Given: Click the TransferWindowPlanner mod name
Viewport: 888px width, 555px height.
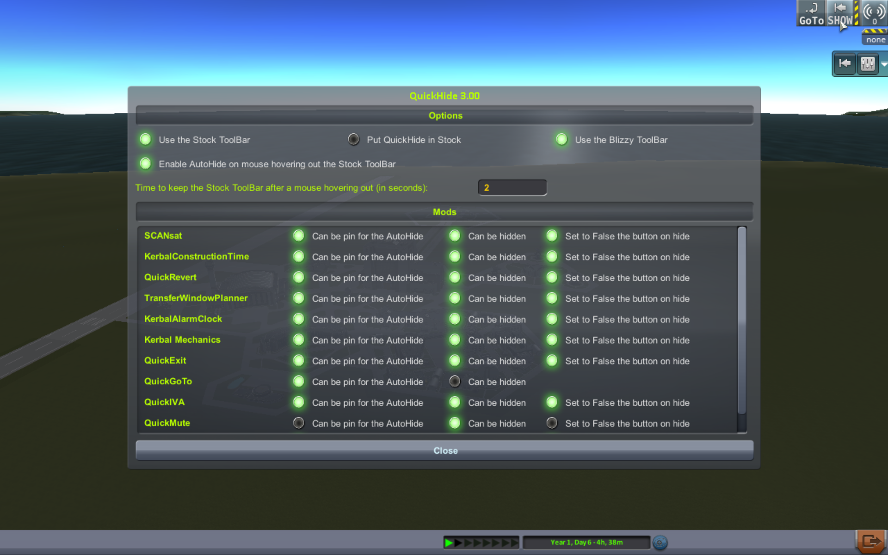Looking at the screenshot, I should [196, 298].
